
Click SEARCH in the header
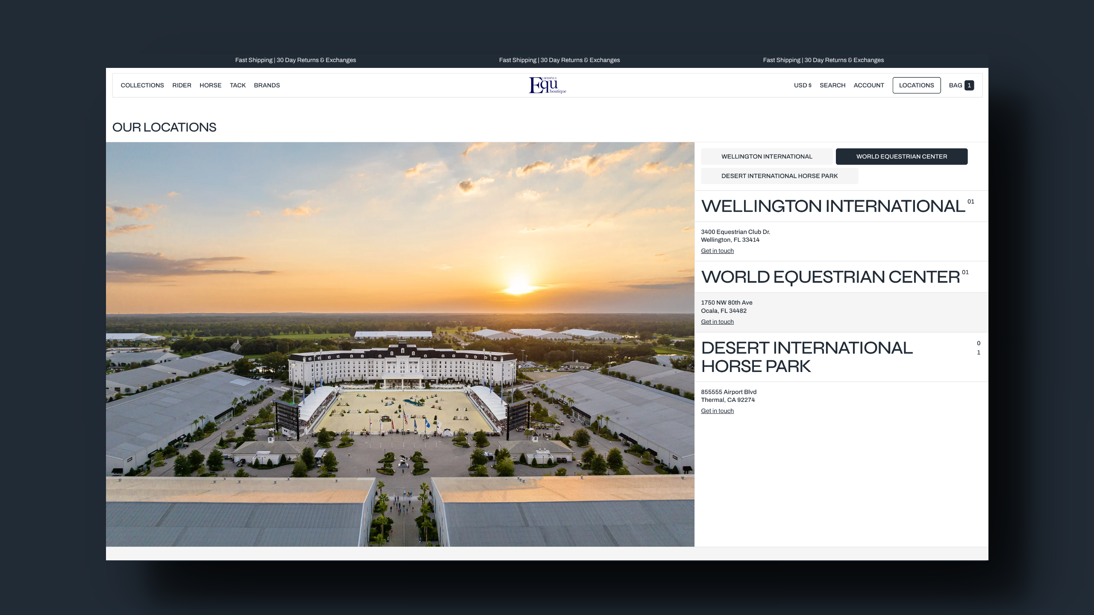pos(832,85)
